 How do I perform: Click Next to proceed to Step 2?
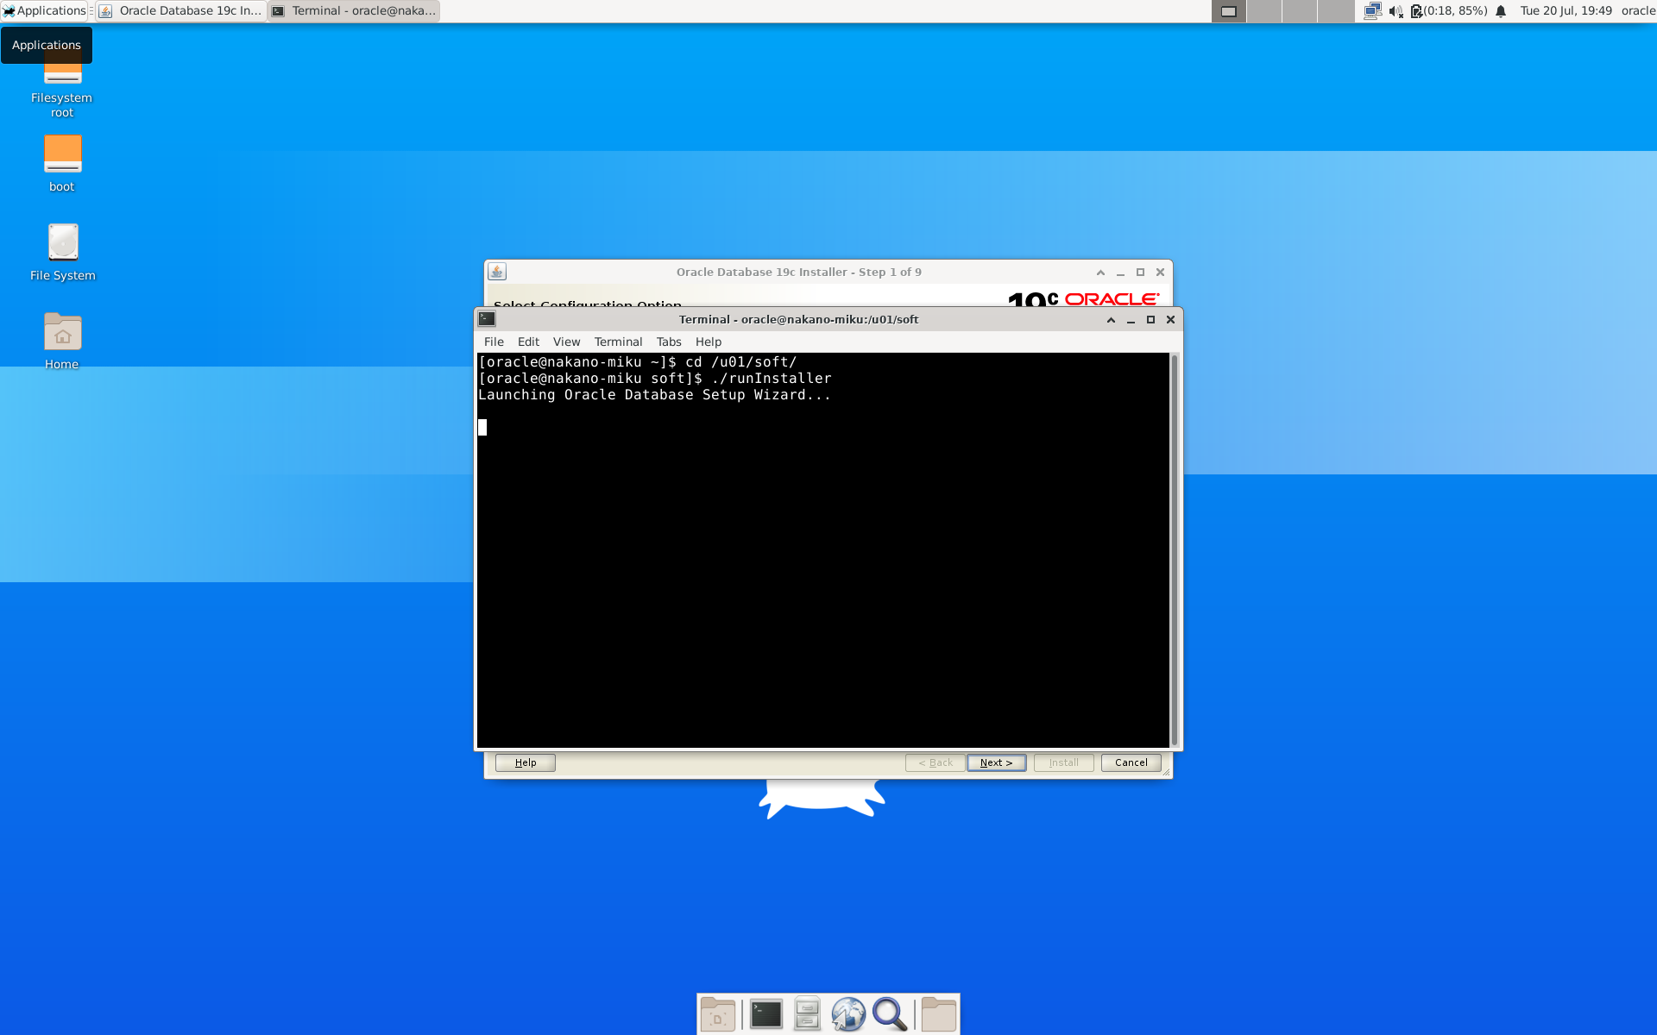[x=996, y=762]
